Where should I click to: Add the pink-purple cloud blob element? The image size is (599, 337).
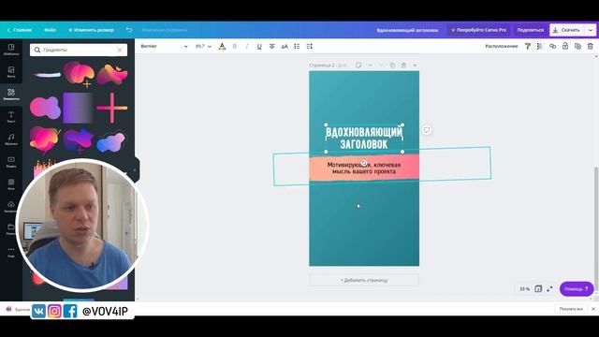coord(45,108)
